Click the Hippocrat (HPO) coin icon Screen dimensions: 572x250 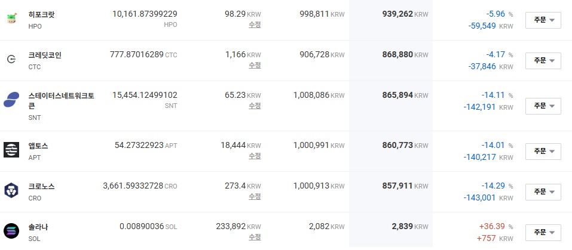click(x=11, y=19)
